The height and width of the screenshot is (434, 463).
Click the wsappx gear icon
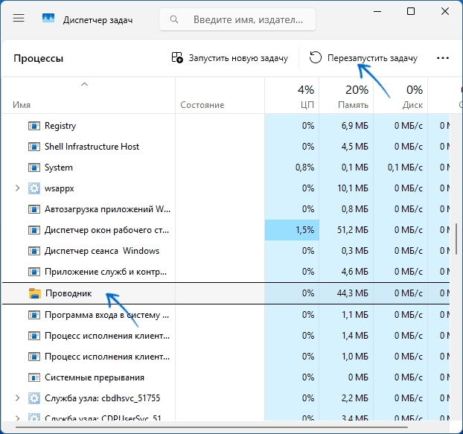point(34,188)
